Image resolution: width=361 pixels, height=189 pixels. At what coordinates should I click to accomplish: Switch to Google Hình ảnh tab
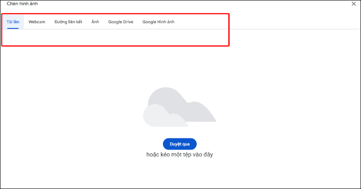(x=158, y=22)
